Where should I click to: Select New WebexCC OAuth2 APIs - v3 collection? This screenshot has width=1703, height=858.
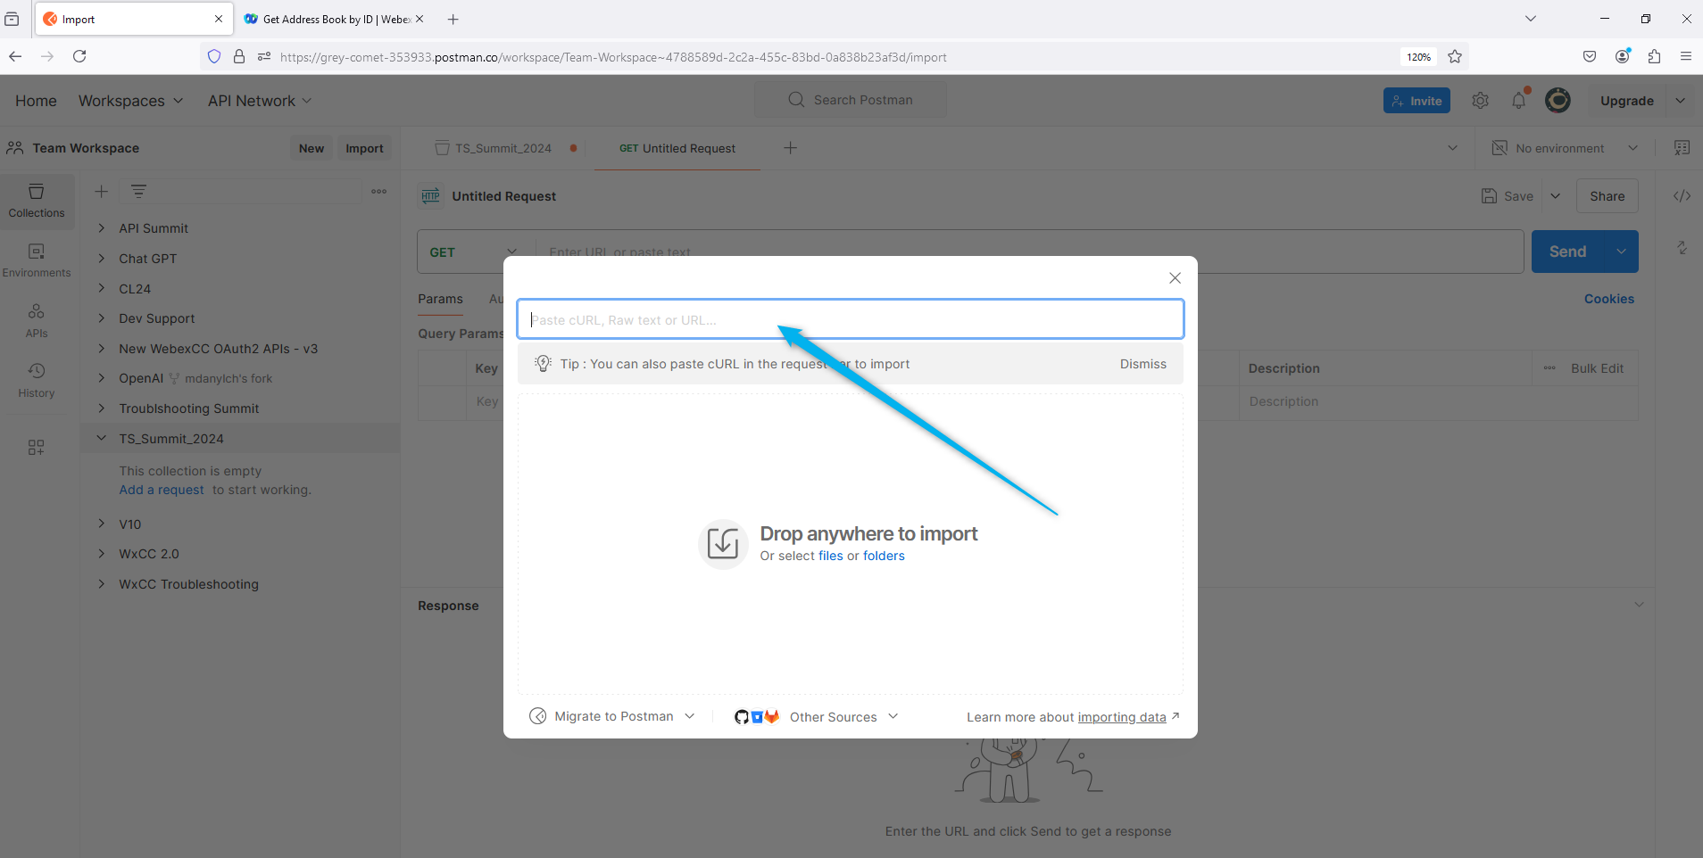218,349
